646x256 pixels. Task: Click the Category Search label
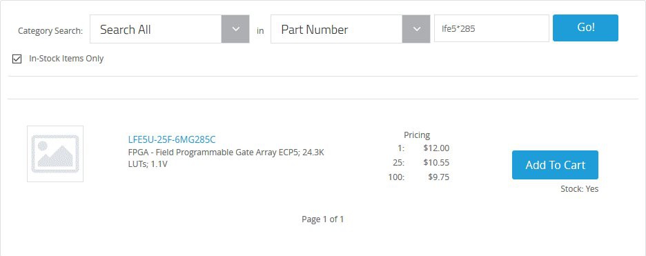tap(50, 31)
